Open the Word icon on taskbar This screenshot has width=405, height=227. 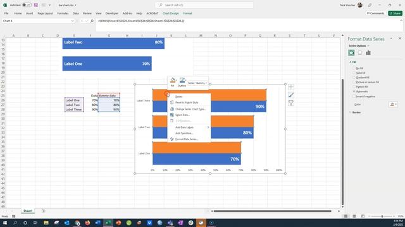pyautogui.click(x=98, y=223)
